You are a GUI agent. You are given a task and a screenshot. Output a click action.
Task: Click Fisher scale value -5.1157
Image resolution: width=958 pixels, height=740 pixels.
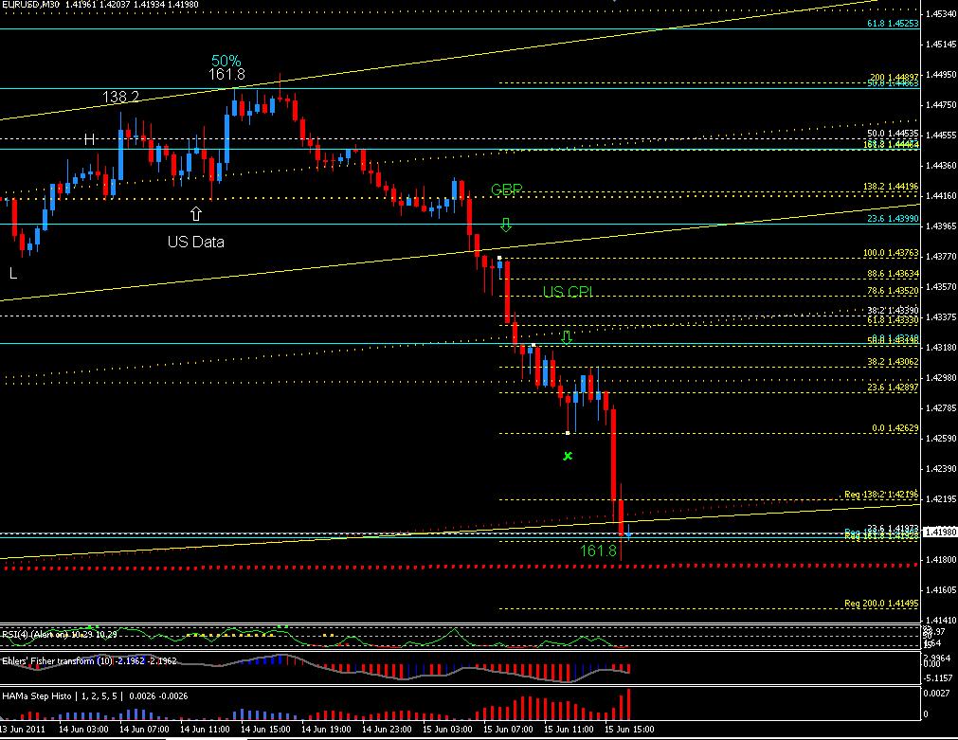point(938,677)
